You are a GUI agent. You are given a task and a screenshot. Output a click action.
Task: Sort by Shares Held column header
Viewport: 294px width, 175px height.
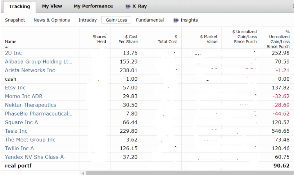pyautogui.click(x=99, y=39)
